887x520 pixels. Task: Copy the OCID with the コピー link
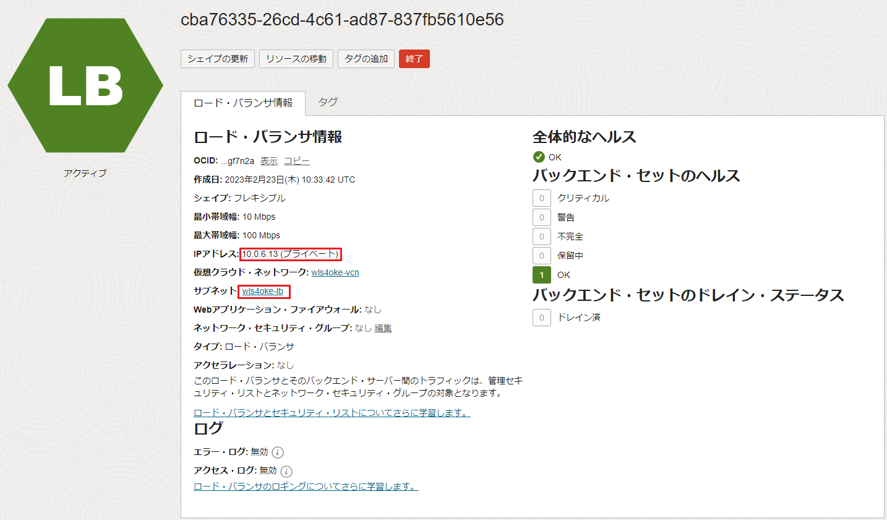tap(297, 161)
